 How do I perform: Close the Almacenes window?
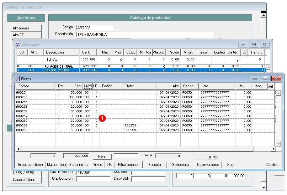tap(264, 45)
